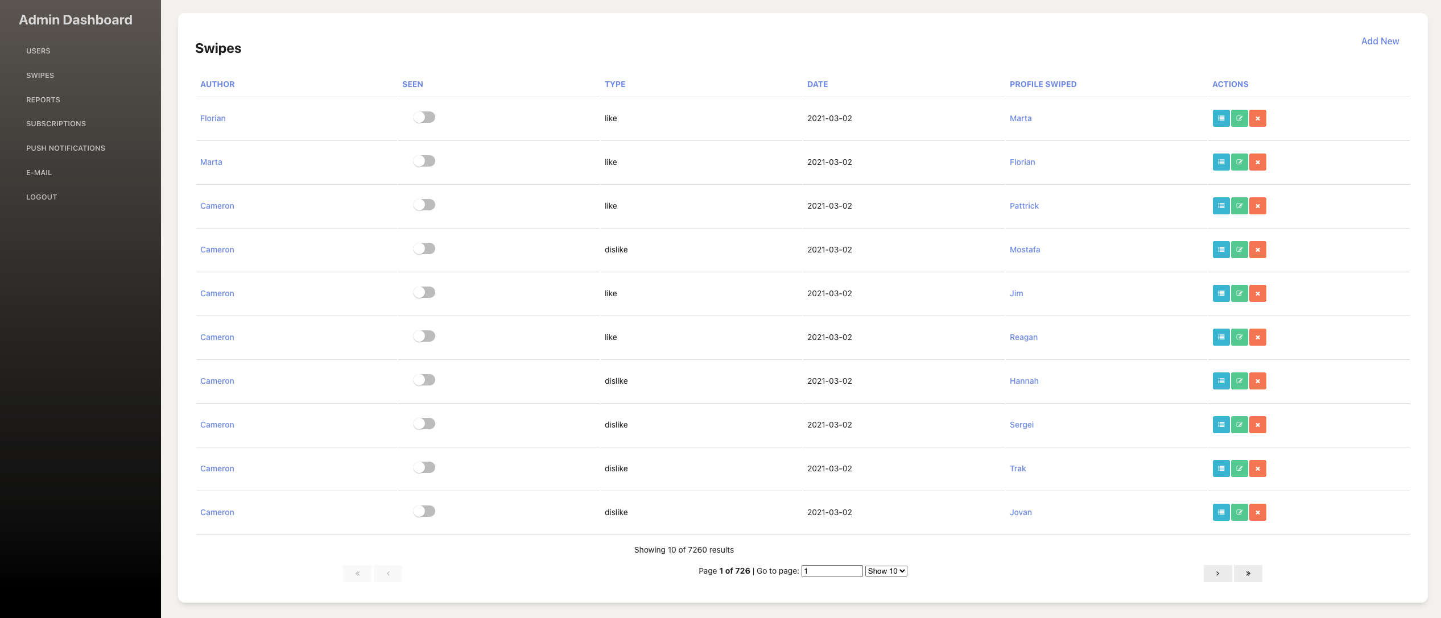Viewport: 1441px width, 618px height.
Task: Click the green edit icon for Marta's swipe
Action: point(1239,162)
